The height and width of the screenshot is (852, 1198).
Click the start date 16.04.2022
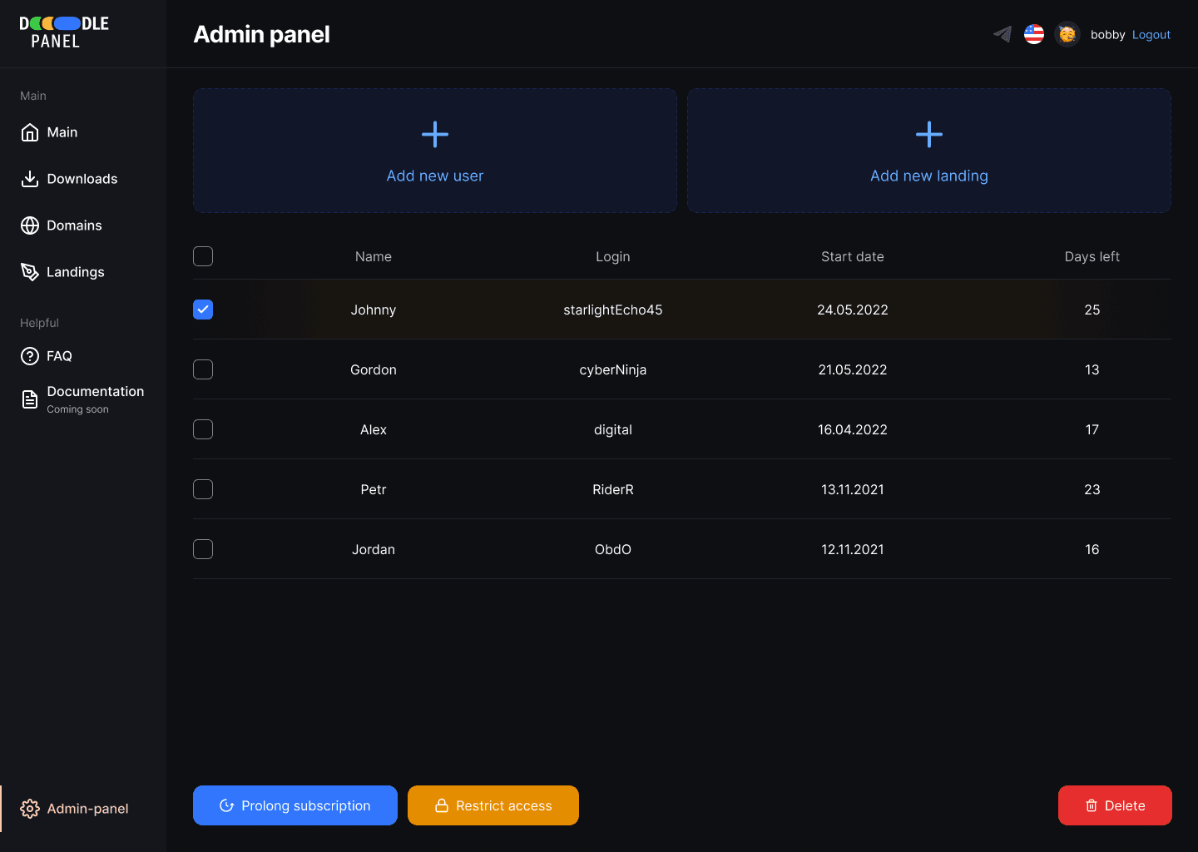point(853,429)
